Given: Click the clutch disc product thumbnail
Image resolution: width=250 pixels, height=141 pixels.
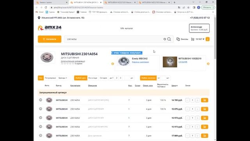Looking at the screenshot, I should (x=47, y=58).
